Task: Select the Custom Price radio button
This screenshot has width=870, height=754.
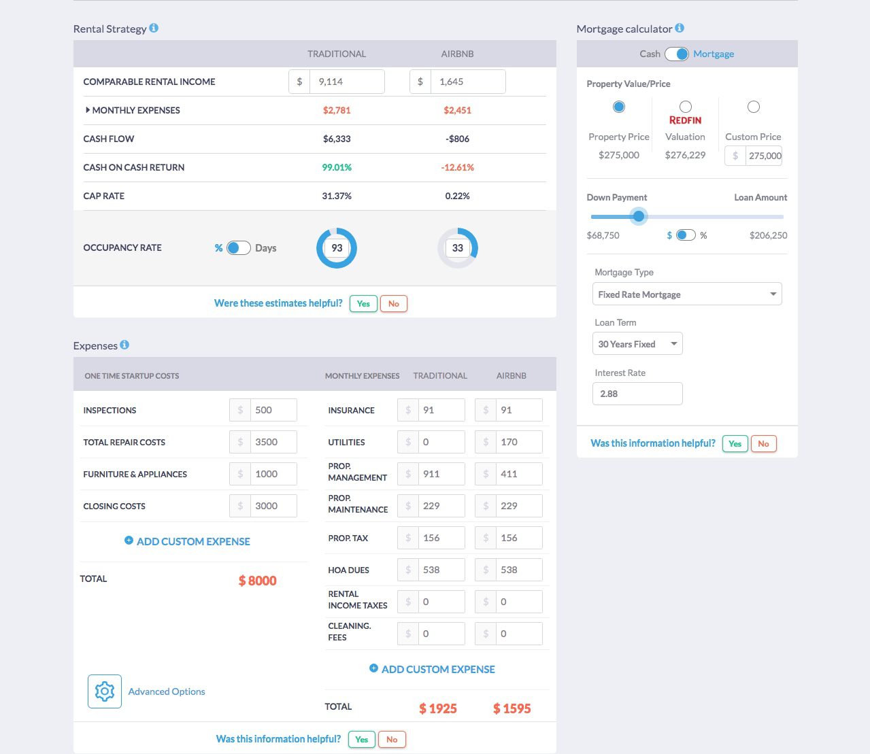Action: 753,106
